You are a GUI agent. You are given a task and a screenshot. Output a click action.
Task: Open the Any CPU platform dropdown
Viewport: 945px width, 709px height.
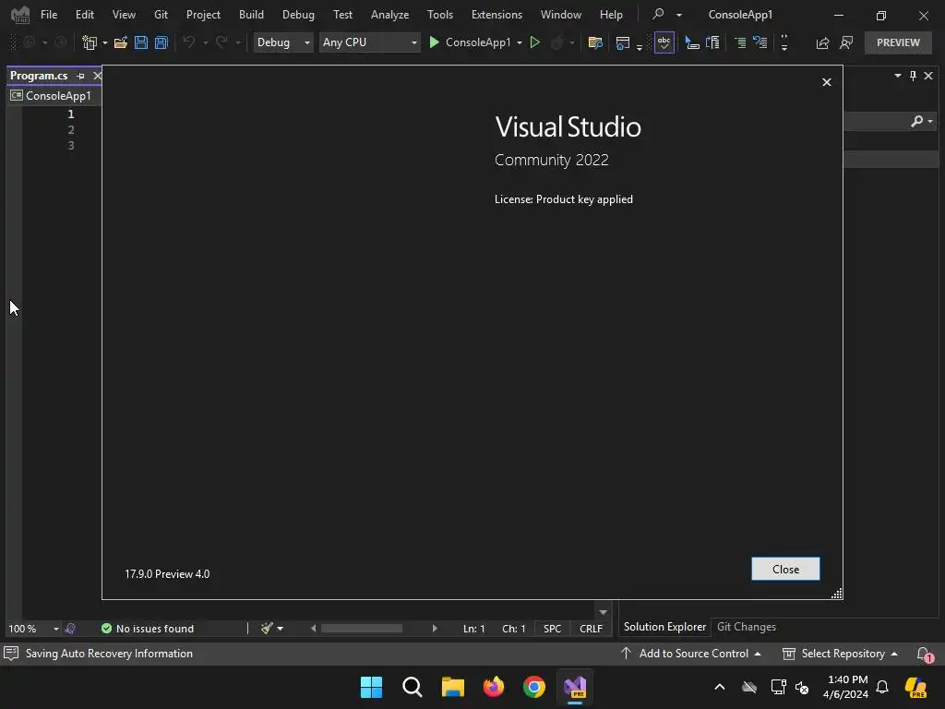[x=369, y=42]
